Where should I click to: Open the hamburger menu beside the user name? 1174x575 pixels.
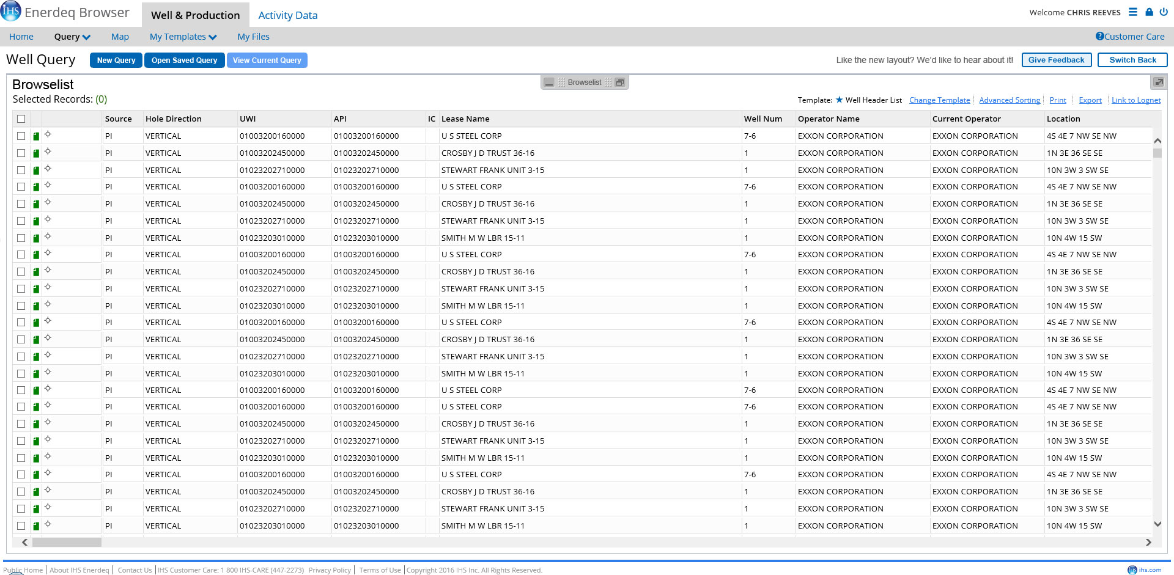[x=1133, y=12]
